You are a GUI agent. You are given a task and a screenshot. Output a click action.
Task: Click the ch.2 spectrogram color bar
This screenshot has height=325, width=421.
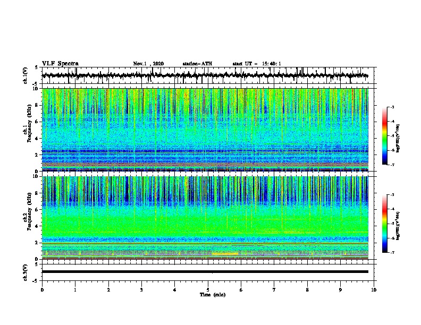384,224
